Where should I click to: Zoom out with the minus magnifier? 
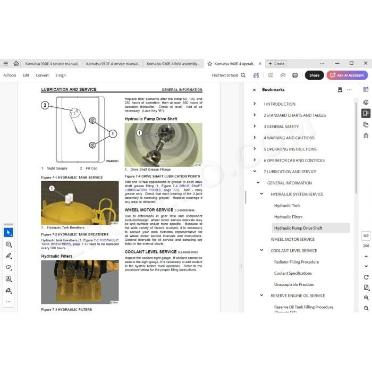coord(366,308)
